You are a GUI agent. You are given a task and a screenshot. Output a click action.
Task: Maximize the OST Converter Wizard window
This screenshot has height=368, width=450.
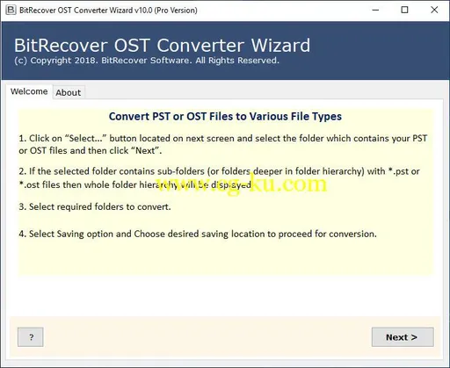pos(404,10)
